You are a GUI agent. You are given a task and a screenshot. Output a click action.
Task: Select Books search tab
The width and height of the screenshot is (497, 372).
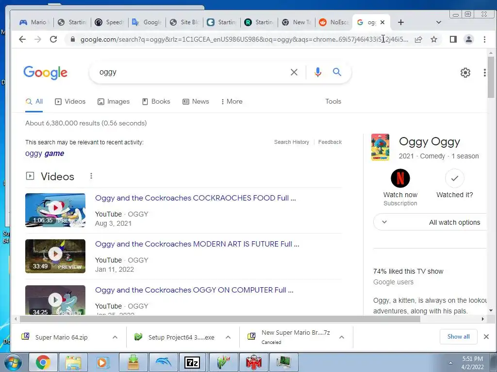[156, 102]
